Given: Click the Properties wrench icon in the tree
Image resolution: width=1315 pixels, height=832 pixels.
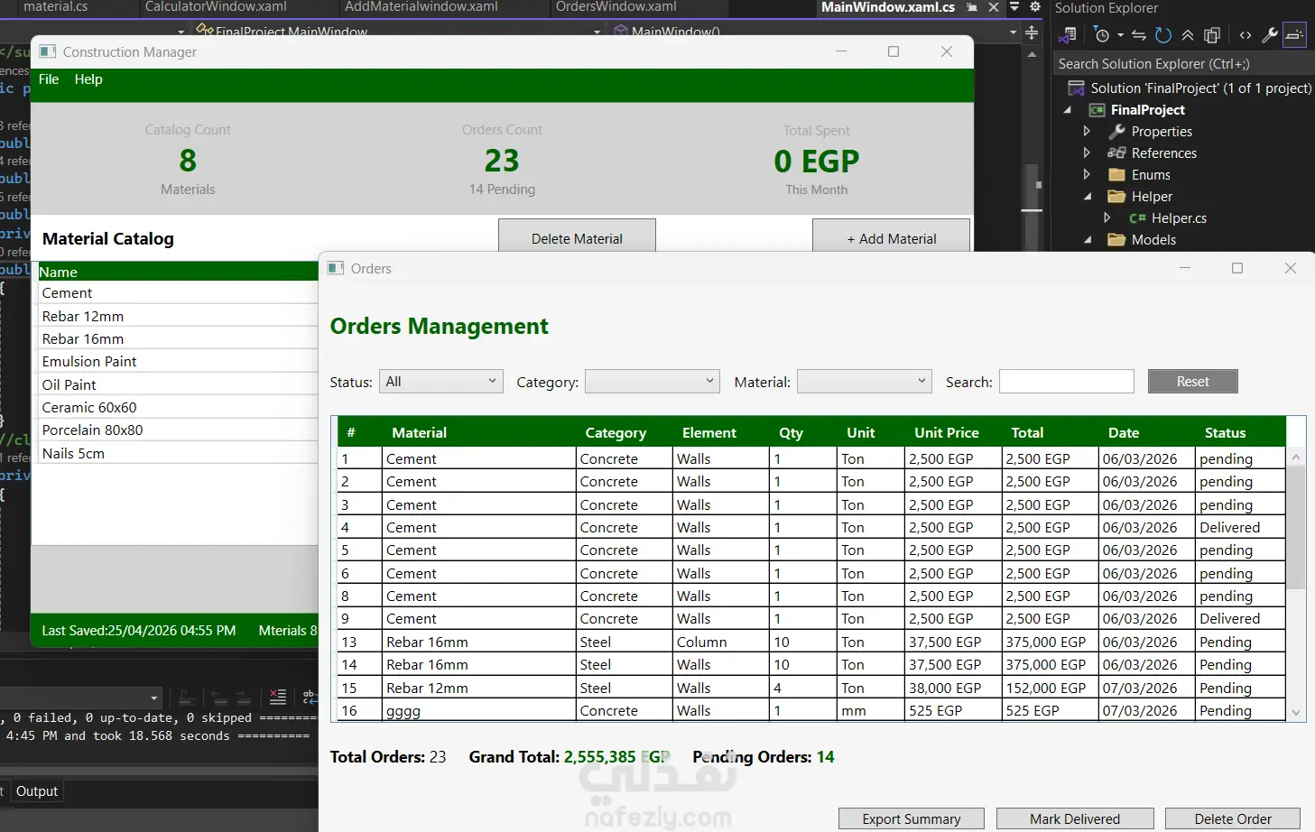Looking at the screenshot, I should pos(1117,132).
